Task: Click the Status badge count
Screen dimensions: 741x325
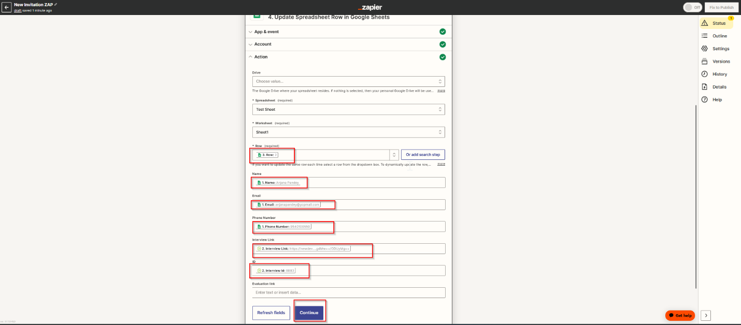Action: tap(731, 18)
